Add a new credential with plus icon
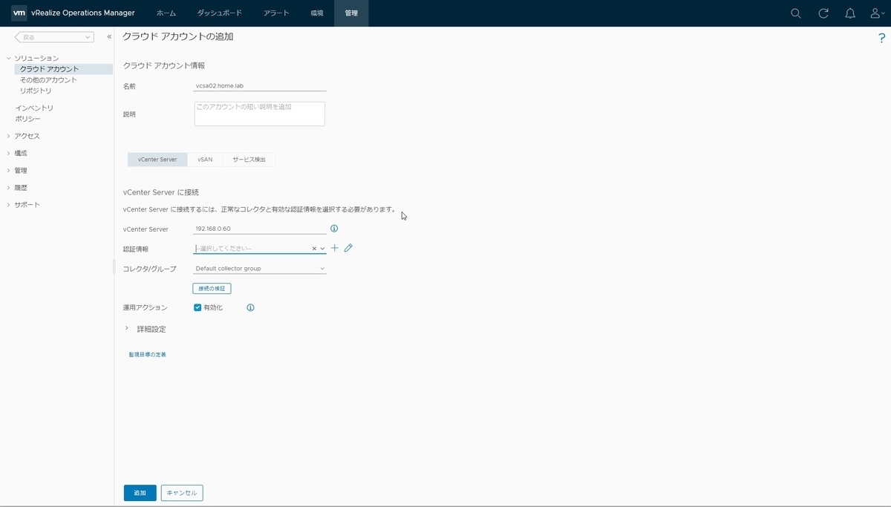 point(335,248)
